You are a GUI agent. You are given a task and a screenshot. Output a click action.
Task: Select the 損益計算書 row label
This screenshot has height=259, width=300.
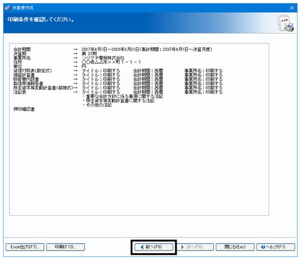[x=24, y=75]
